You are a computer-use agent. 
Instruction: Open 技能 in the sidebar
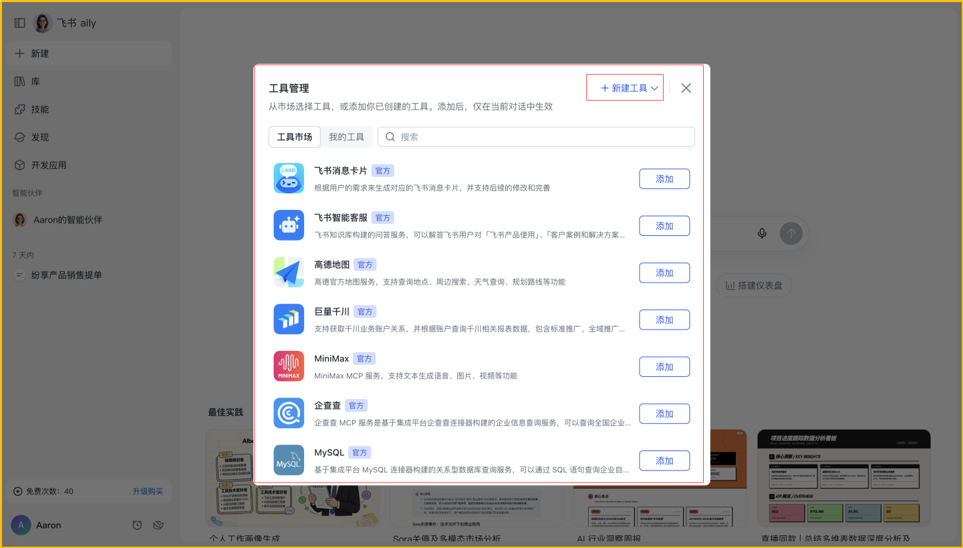(90, 110)
